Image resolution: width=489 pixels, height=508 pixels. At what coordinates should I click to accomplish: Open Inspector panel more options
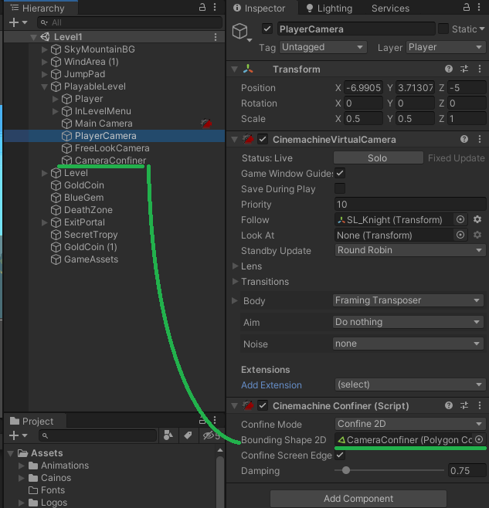[479, 8]
